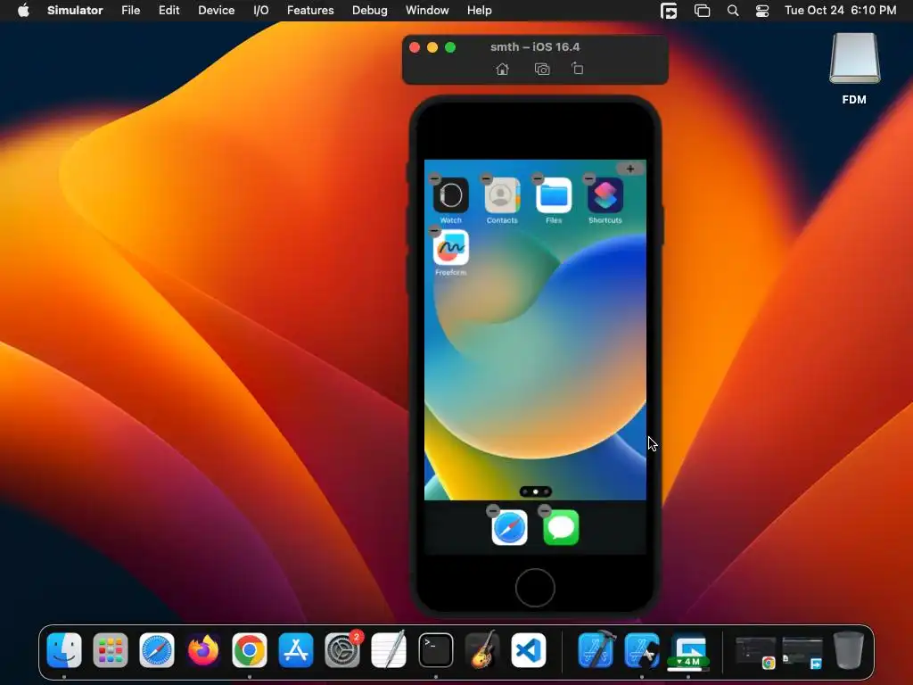This screenshot has width=913, height=685.
Task: Open Safari from the macOS Dock
Action: (157, 650)
